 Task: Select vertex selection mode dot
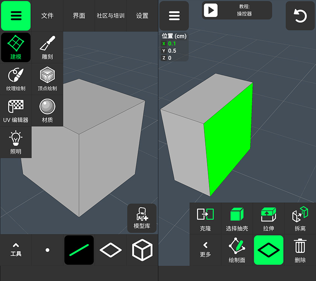(x=47, y=250)
